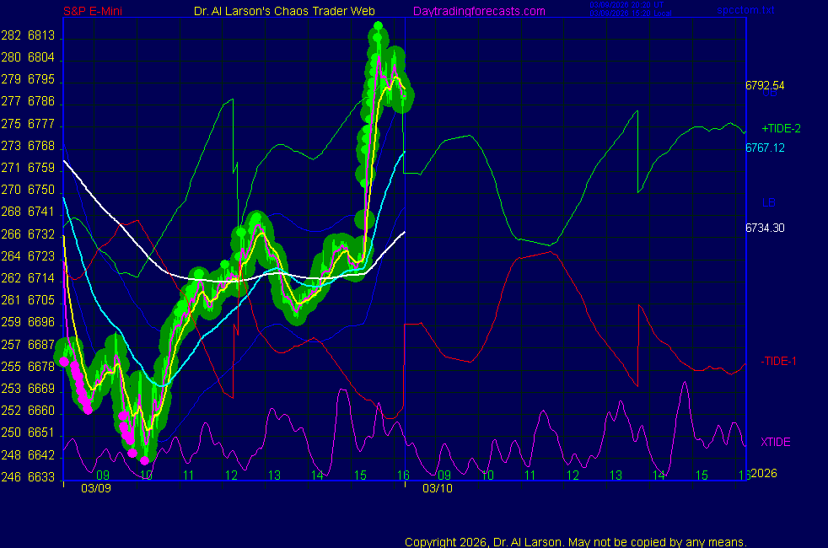Click the 6792.54 yellow price readout
828x548 pixels.
pyautogui.click(x=765, y=85)
